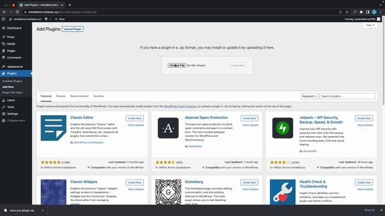The height and width of the screenshot is (216, 385).
Task: Open the Gutenberg plugin title link
Action: point(194,182)
